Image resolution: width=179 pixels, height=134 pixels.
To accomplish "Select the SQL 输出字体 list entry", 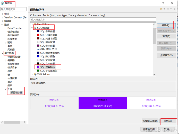I will [49, 49].
